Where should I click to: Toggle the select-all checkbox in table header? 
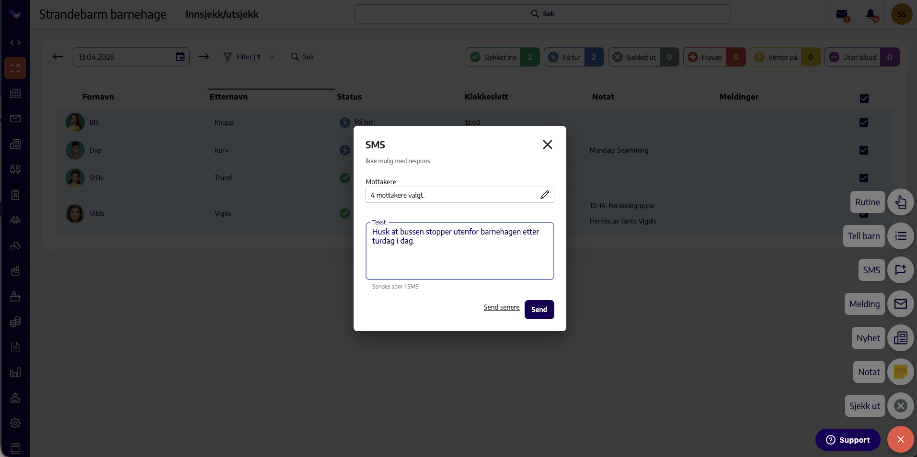coord(864,99)
